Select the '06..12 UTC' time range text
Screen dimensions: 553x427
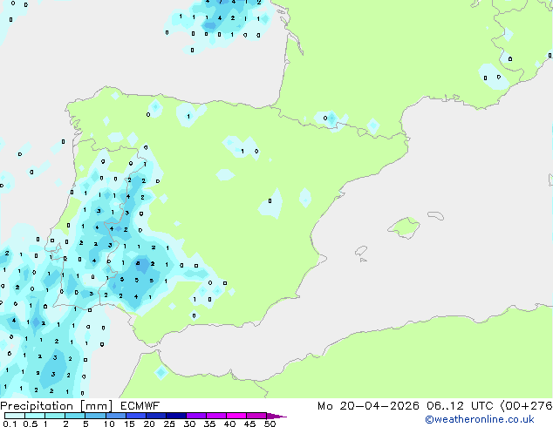[460, 406]
